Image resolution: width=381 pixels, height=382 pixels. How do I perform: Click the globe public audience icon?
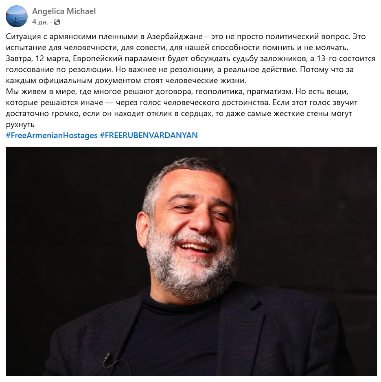(x=57, y=22)
